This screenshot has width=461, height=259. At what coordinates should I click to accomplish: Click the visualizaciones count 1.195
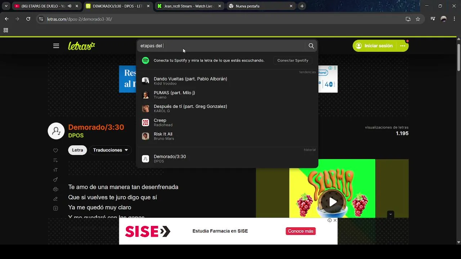(x=402, y=133)
